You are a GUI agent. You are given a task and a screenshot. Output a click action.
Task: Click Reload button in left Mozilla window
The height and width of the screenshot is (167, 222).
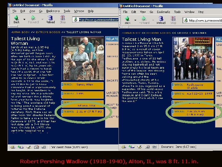click(50, 19)
